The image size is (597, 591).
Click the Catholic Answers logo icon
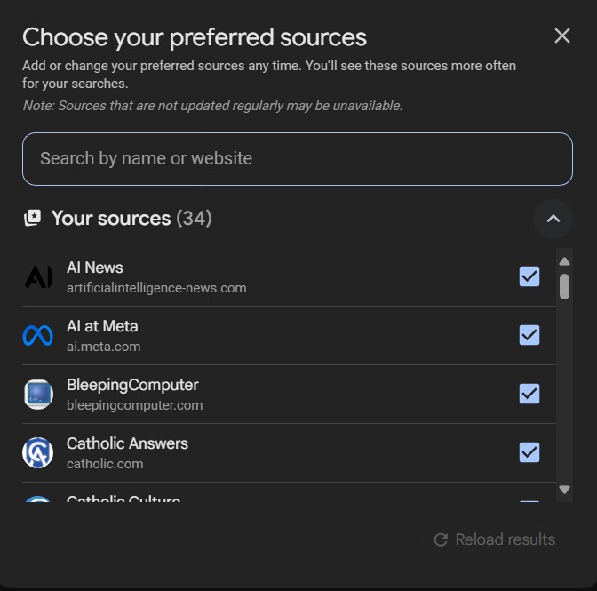coord(37,452)
